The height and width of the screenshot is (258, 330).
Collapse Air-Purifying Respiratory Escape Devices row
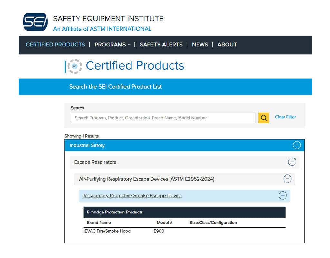pos(287,179)
